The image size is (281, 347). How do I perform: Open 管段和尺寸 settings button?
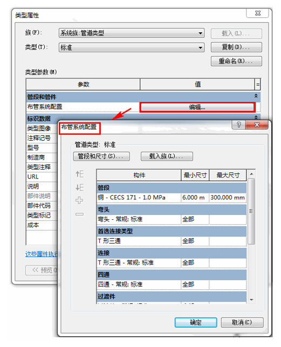coord(101,156)
